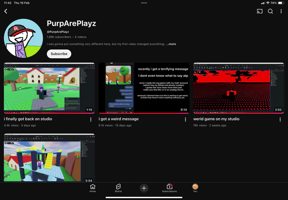Viewport: 288px width, 200px height.
Task: Tap the '1.89k subscribers' text
Action: (59, 37)
